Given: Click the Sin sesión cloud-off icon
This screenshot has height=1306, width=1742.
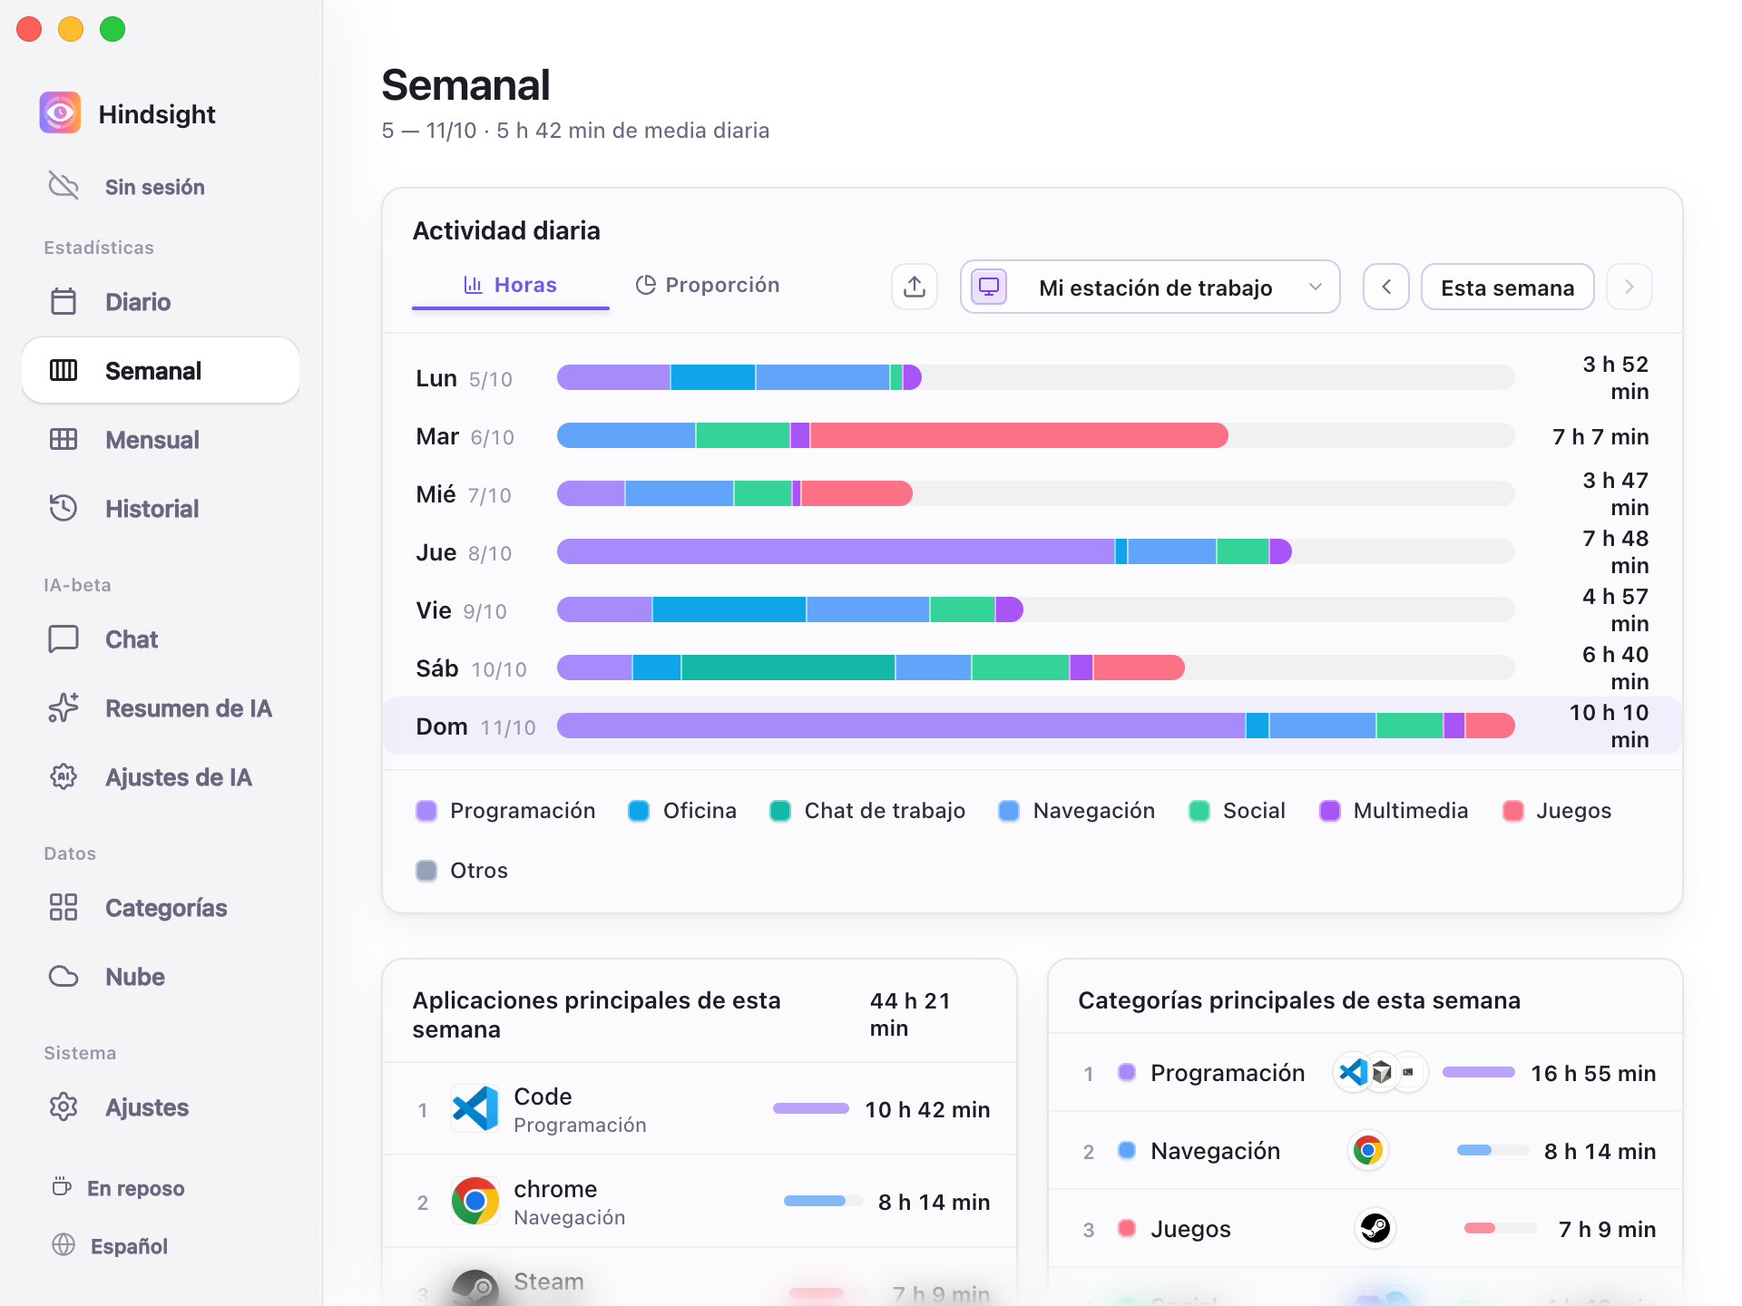Looking at the screenshot, I should (64, 186).
